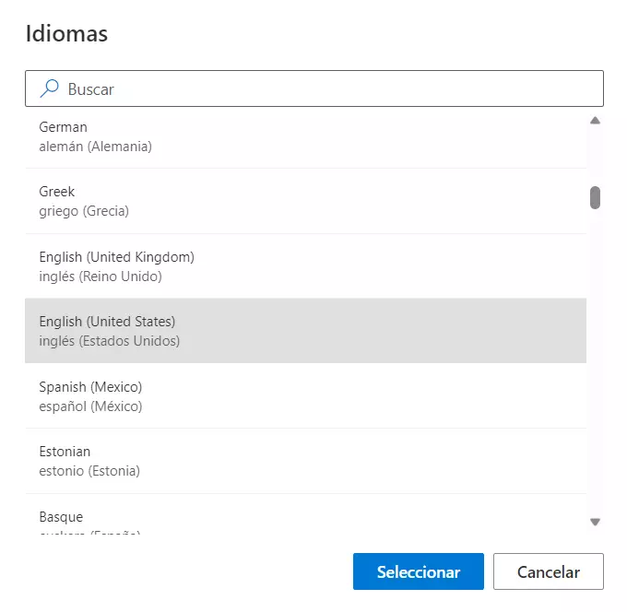Select German (alemán) language option
This screenshot has height=612, width=627.
point(304,136)
